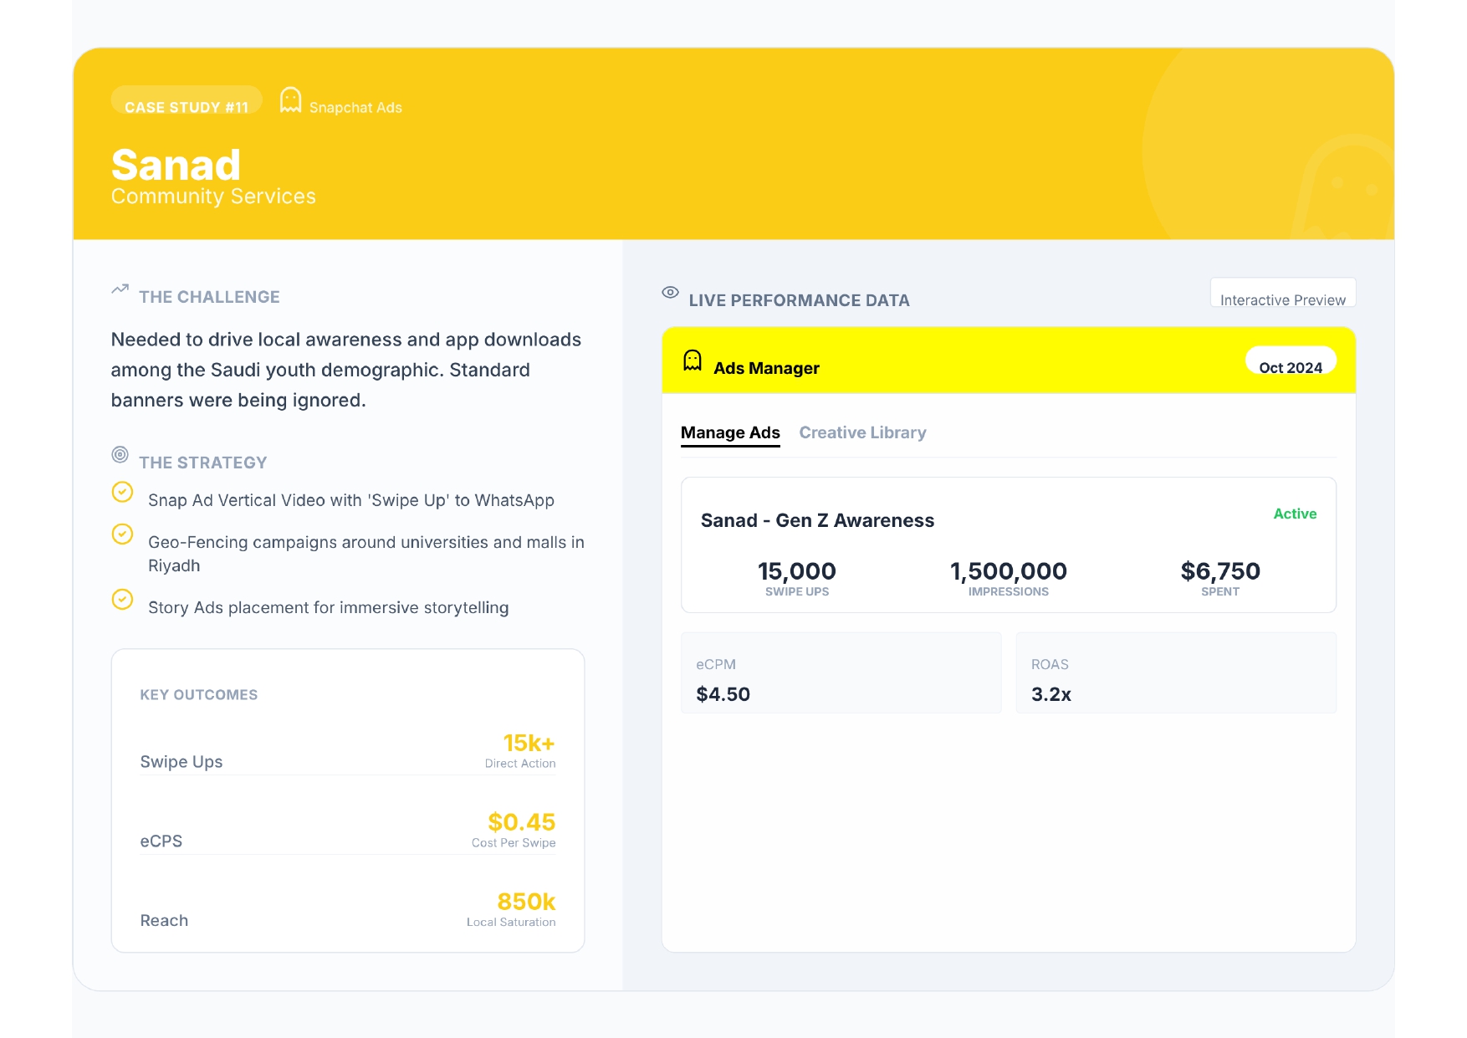The width and height of the screenshot is (1467, 1038).
Task: Click the Snap Ad Vertical Video strategy text
Action: pyautogui.click(x=351, y=500)
